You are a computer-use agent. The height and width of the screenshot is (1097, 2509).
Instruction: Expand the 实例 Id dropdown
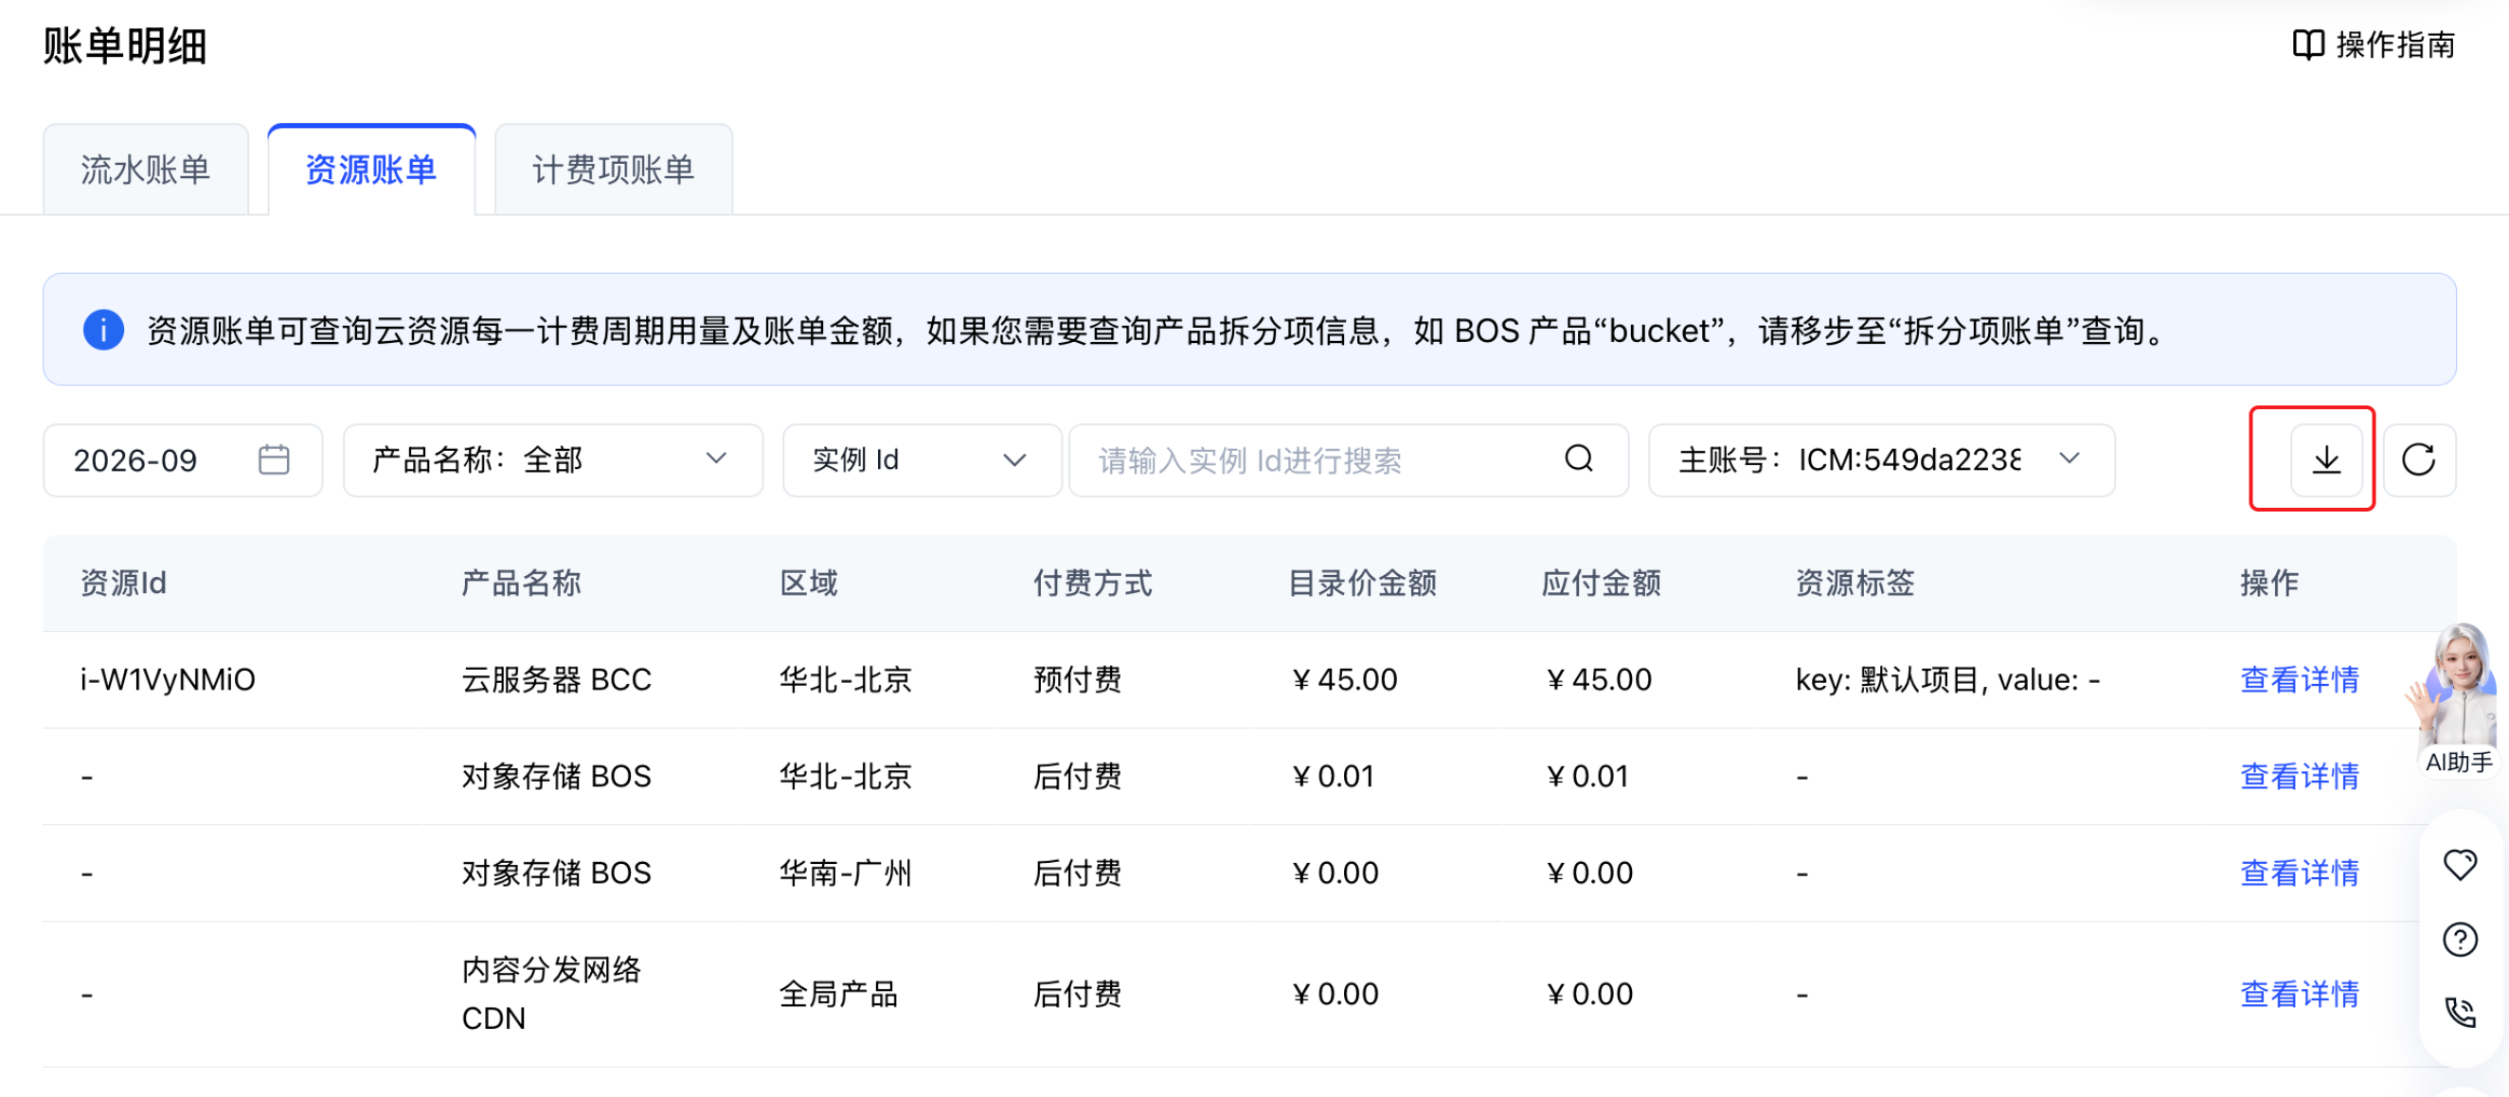pos(922,459)
